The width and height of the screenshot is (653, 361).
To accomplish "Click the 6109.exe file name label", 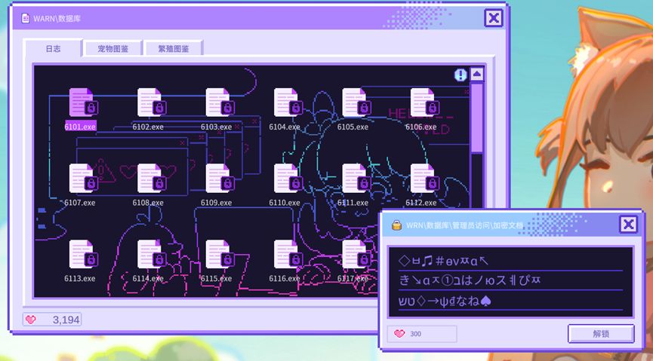I will click(216, 203).
